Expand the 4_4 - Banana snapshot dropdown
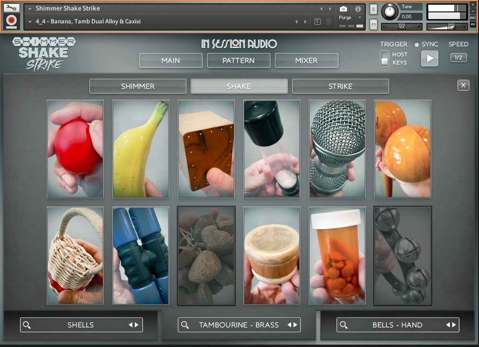 tap(30, 21)
